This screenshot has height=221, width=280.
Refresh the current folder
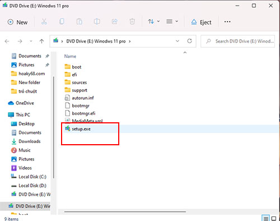point(189,41)
